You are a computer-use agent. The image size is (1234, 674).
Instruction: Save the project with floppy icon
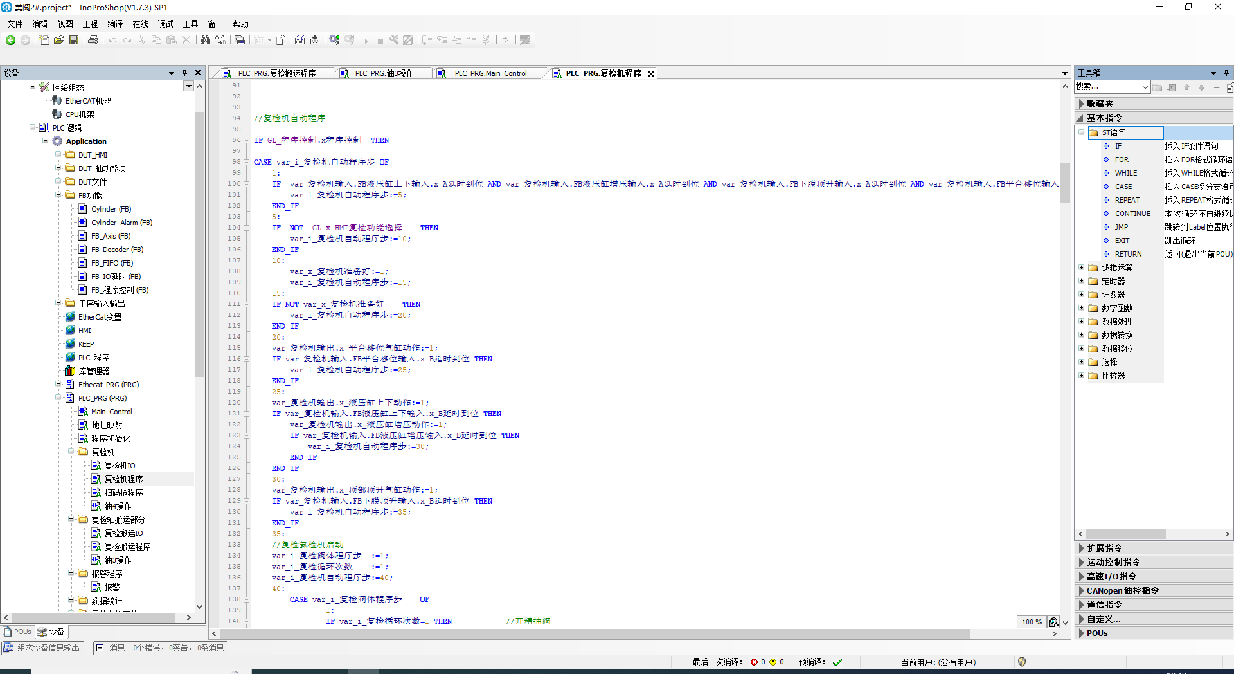pos(74,40)
